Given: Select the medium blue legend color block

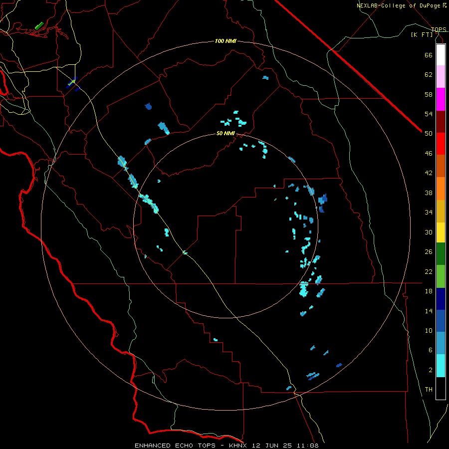Looking at the screenshot, I should click(441, 321).
